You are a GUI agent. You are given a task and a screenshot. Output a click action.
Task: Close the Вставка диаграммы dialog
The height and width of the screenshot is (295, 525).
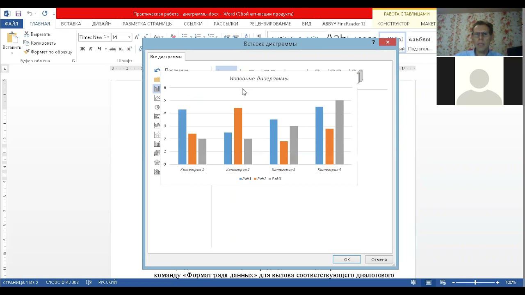click(x=388, y=42)
